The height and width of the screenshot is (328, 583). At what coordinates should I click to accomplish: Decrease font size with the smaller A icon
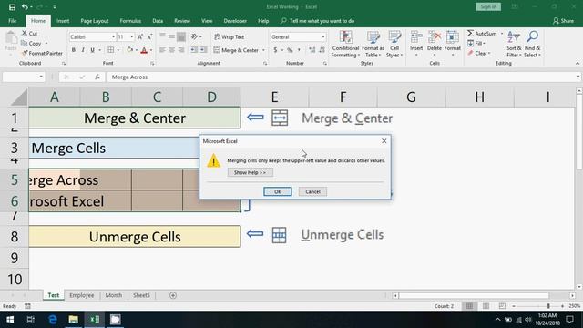click(149, 37)
